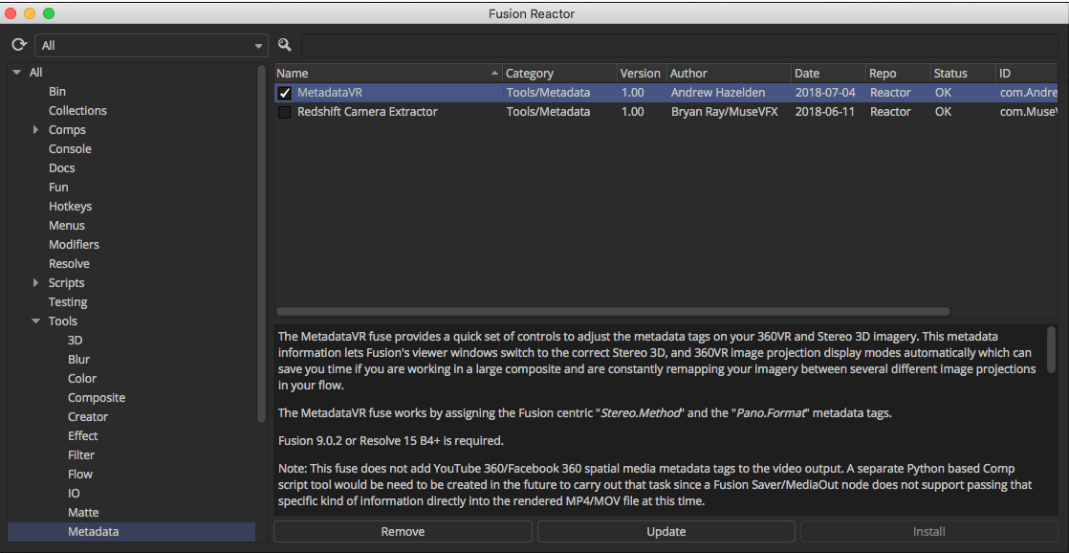Screen dimensions: 1069x553
Task: Click author Andrew Hazelden in the list
Action: point(718,93)
